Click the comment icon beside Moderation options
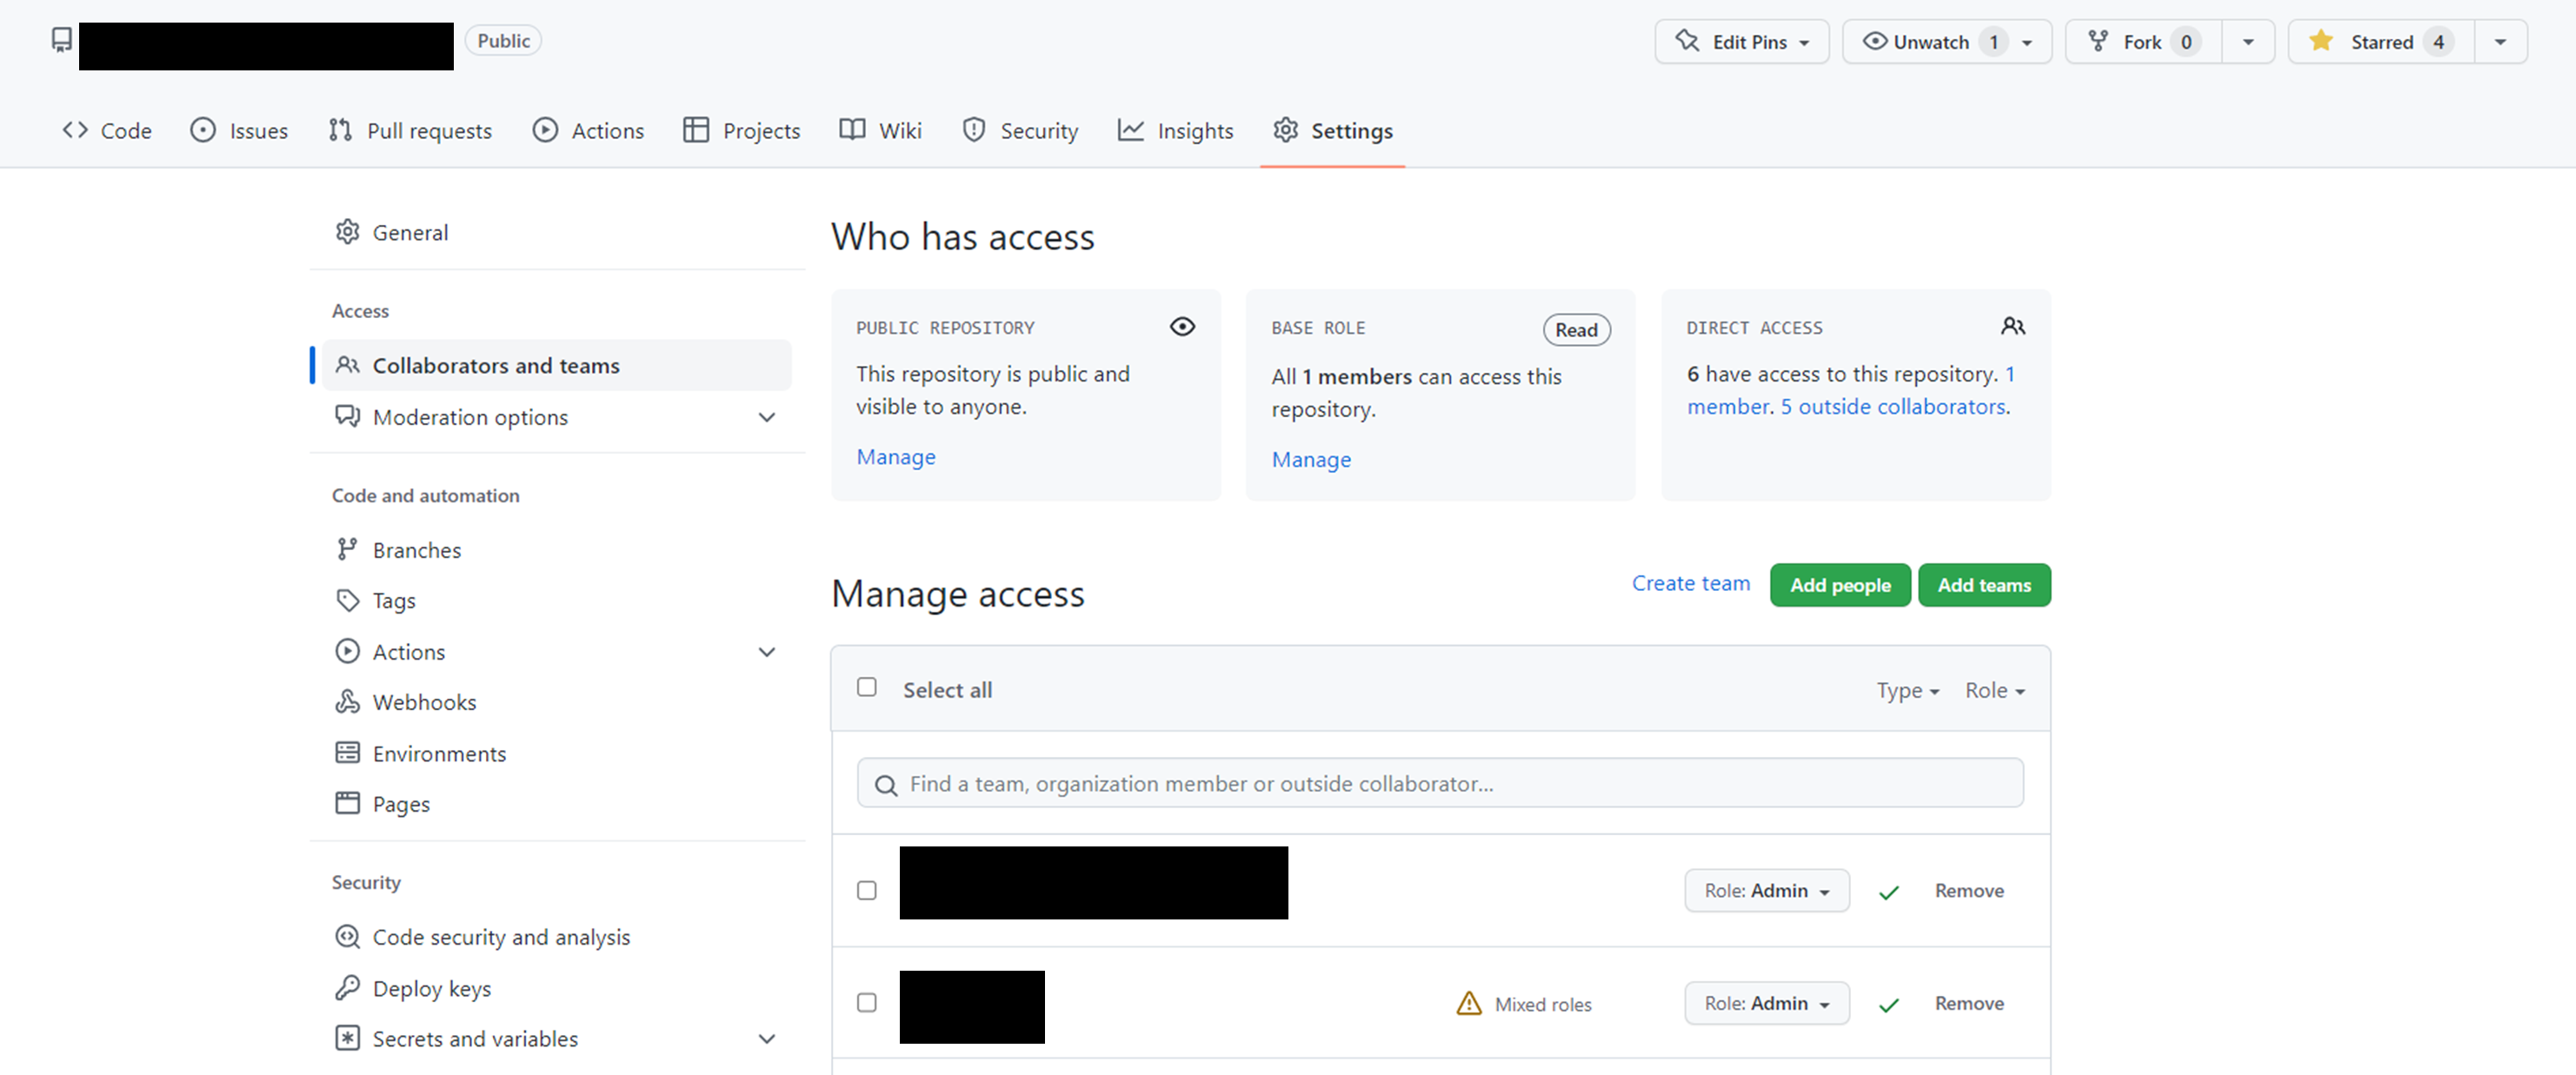 tap(347, 416)
